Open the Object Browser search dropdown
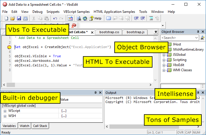This screenshot has width=206, height=135. [197, 38]
